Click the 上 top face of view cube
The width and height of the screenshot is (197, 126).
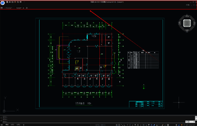[187, 24]
